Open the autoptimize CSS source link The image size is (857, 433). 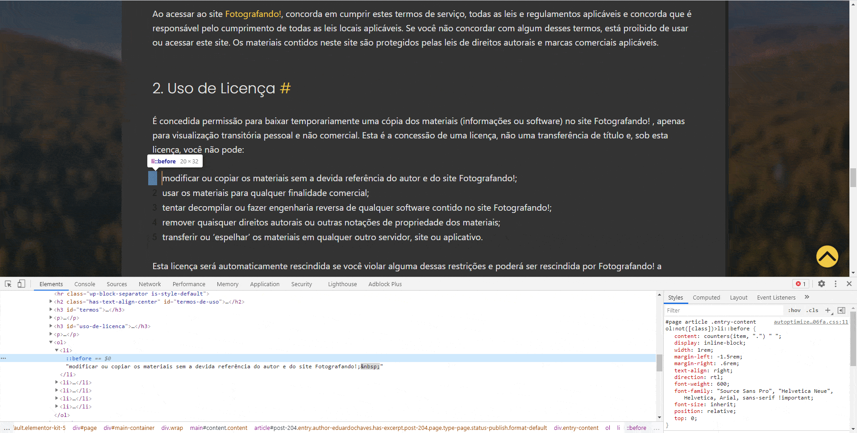pos(811,322)
